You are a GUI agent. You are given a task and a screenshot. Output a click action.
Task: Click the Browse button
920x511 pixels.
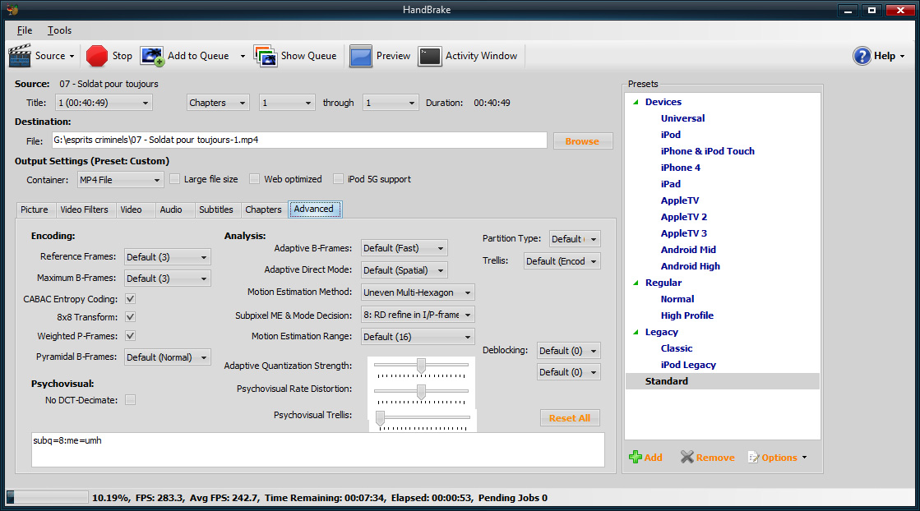click(x=583, y=141)
